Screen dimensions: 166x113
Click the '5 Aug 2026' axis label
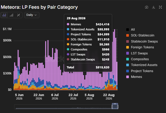point(89,97)
